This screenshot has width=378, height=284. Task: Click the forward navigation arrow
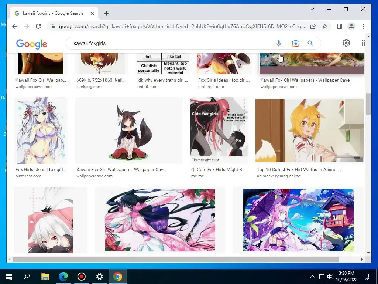pos(27,26)
